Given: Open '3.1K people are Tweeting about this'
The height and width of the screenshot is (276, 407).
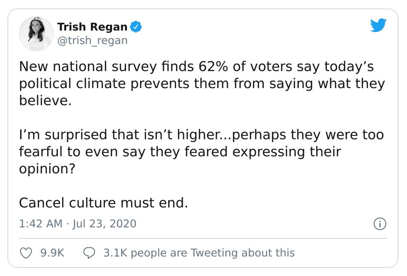Looking at the screenshot, I should coord(199,253).
